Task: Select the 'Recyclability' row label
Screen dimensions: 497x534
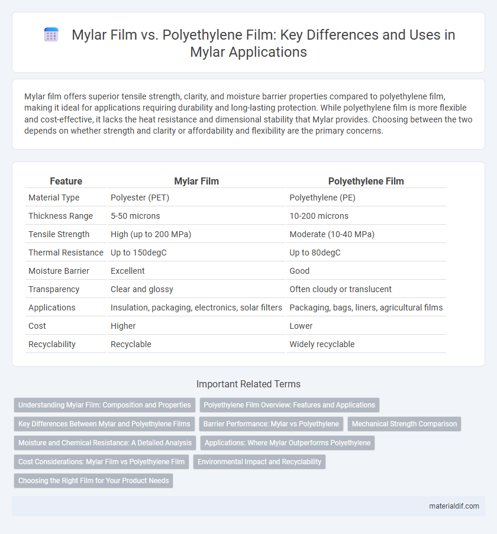Action: (52, 344)
